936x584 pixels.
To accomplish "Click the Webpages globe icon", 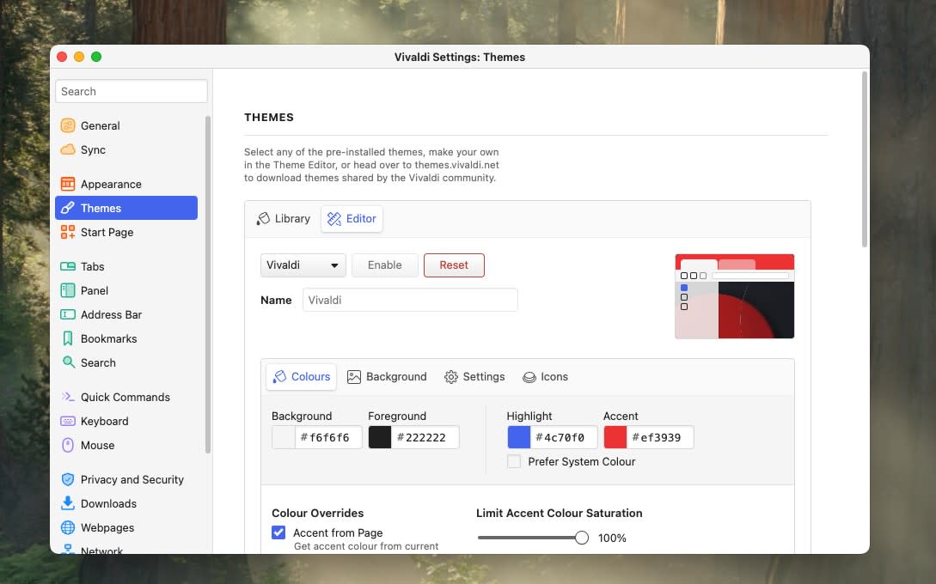I will coord(68,527).
